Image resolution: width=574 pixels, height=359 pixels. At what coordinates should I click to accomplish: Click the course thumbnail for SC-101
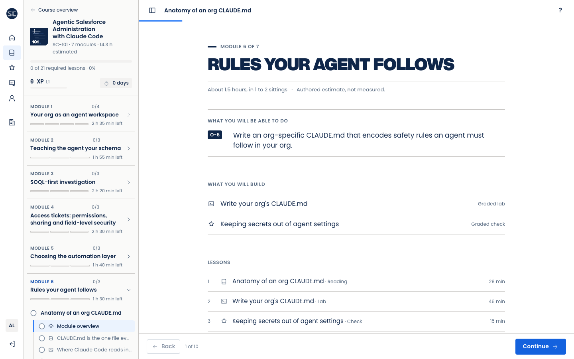39,37
